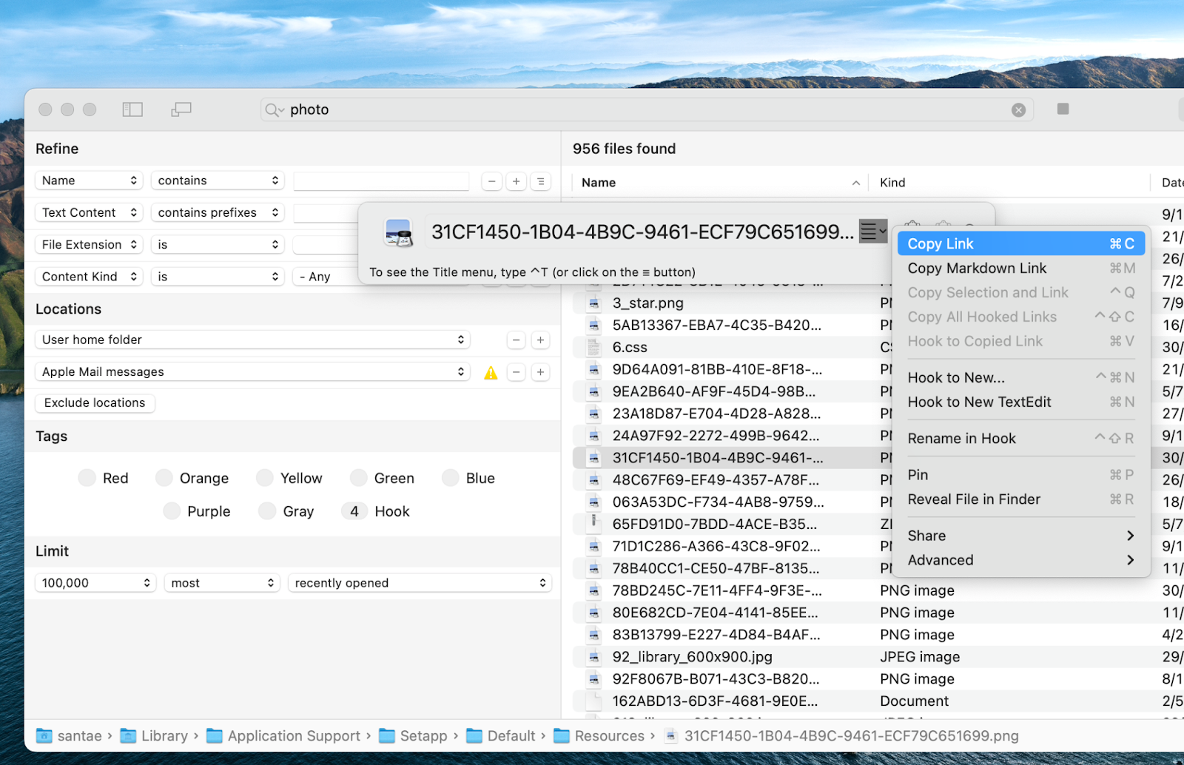Image resolution: width=1184 pixels, height=765 pixels.
Task: Select Hook to New... menu item
Action: click(1021, 377)
